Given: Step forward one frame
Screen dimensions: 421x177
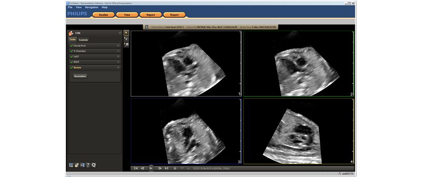Looking at the screenshot, I should pyautogui.click(x=160, y=168).
